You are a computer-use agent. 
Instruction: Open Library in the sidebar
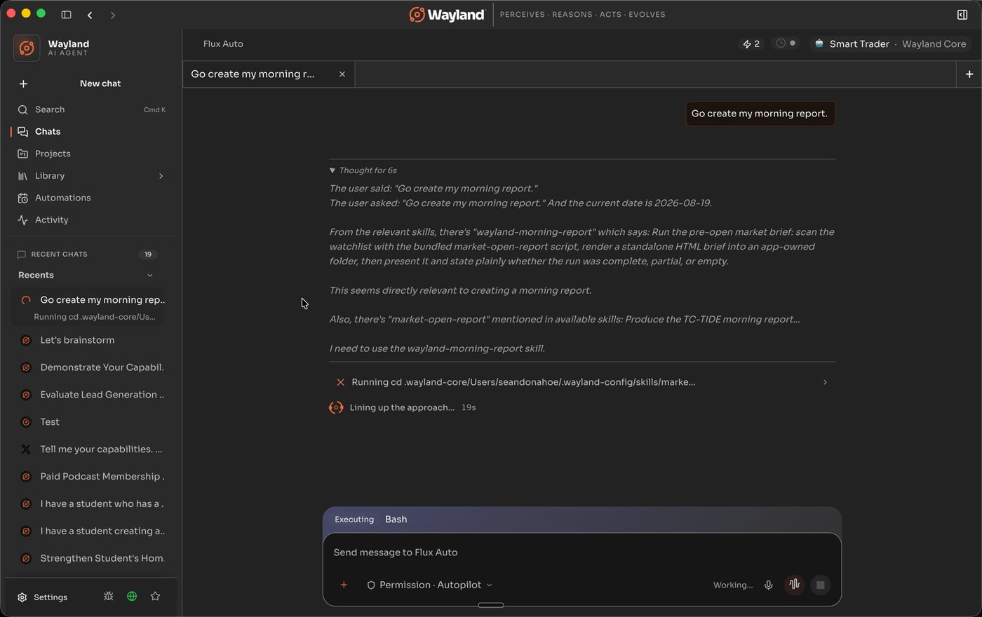[x=91, y=176]
